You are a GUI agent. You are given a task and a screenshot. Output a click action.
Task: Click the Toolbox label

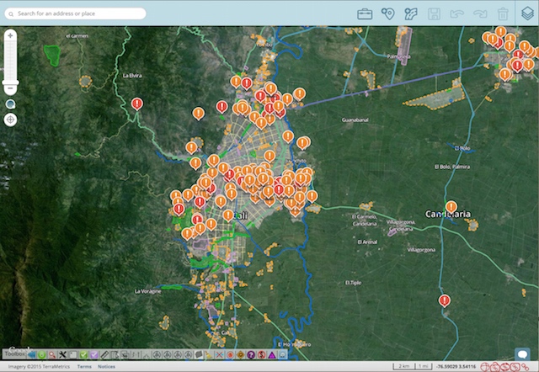[15, 353]
